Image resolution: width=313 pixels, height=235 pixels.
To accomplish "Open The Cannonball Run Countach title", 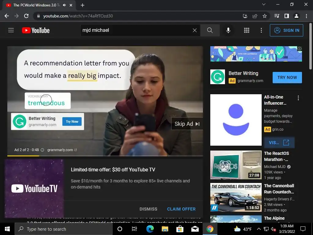I will click(x=279, y=189).
